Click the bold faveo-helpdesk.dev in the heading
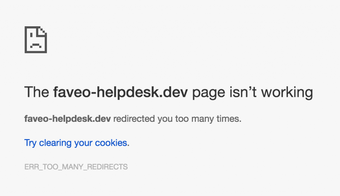 [x=121, y=93]
